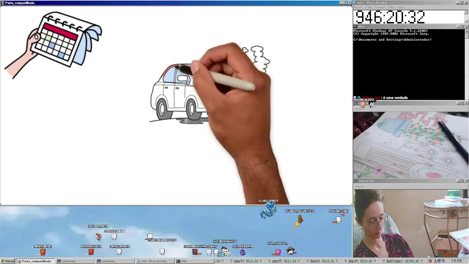This screenshot has width=469, height=264.
Task: Click the C:\Documents and Settings\Administrador prompt line
Action: [392, 40]
